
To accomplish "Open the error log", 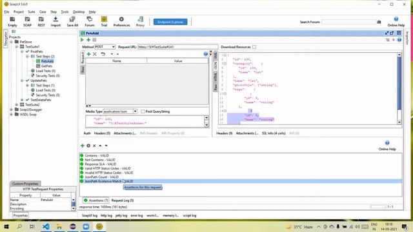I will pyautogui.click(x=137, y=215).
